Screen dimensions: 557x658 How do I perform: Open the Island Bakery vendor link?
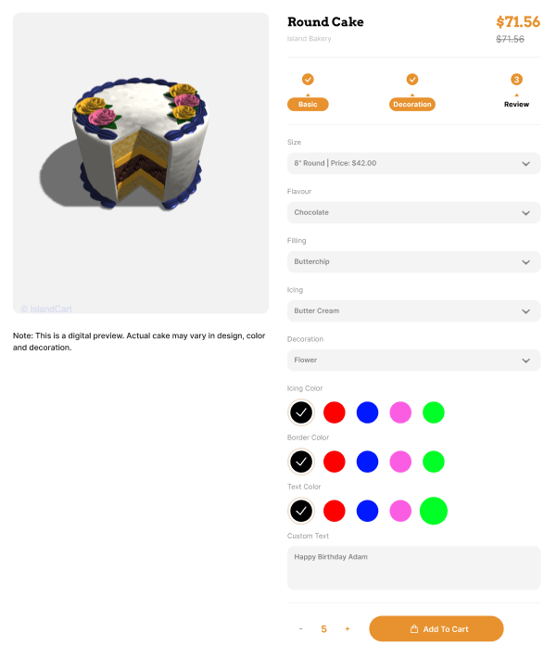click(309, 39)
